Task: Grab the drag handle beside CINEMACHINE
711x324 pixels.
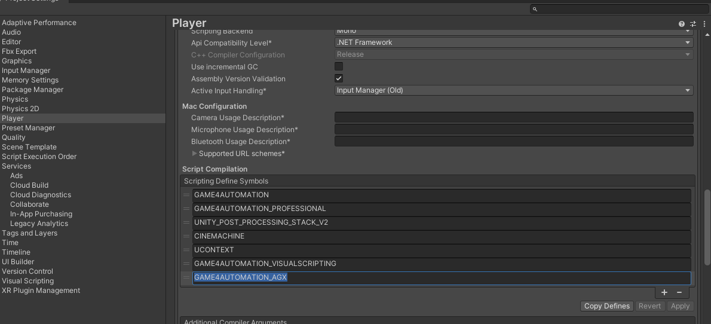Action: 186,236
